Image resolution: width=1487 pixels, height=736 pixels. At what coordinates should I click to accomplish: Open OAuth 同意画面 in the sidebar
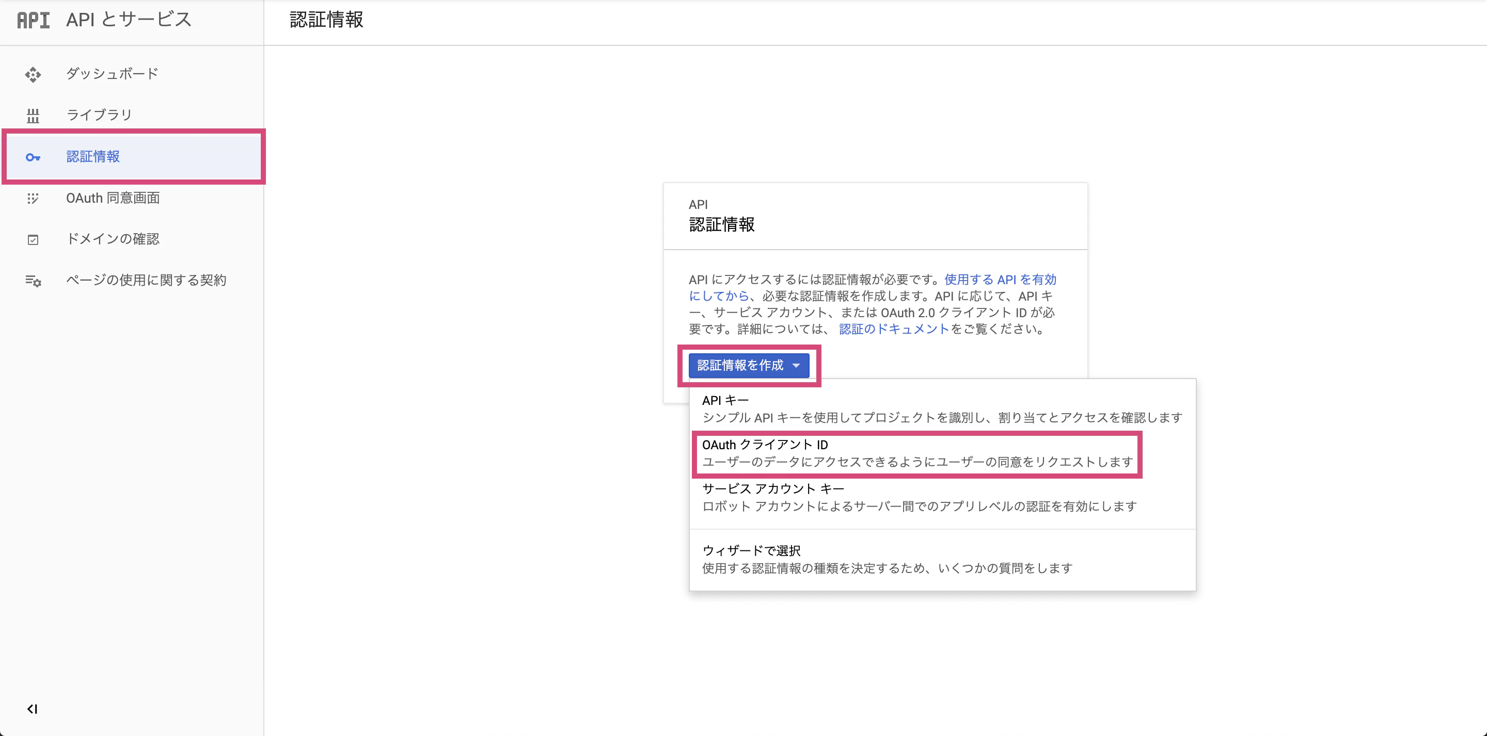coord(133,198)
